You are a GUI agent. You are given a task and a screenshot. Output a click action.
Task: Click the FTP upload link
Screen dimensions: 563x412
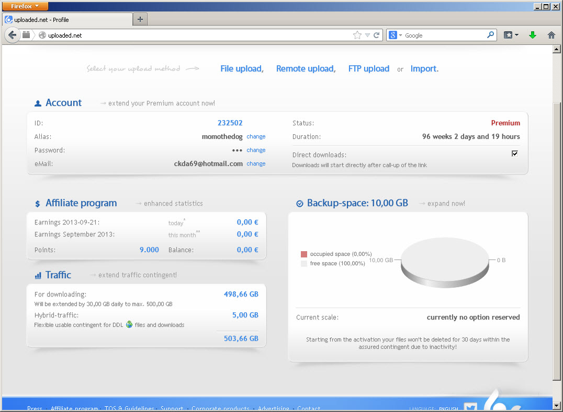tap(369, 68)
